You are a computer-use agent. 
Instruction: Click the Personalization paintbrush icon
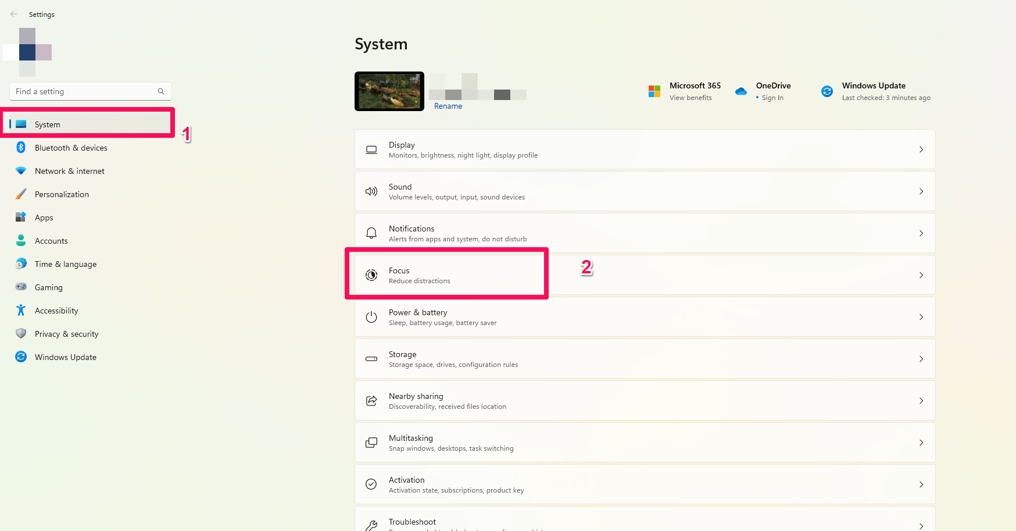tap(21, 194)
